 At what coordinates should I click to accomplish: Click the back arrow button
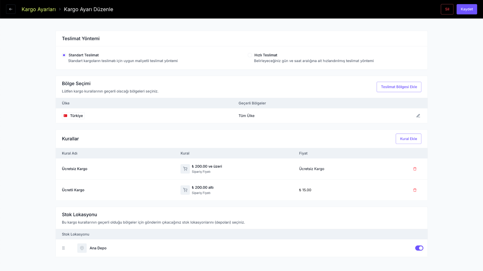tap(11, 9)
